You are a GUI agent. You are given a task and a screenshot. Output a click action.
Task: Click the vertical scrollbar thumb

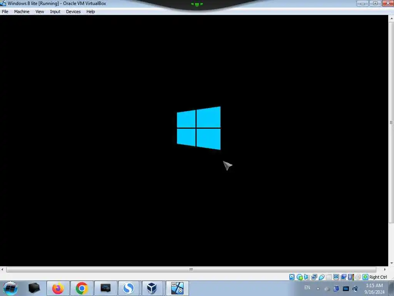391,122
